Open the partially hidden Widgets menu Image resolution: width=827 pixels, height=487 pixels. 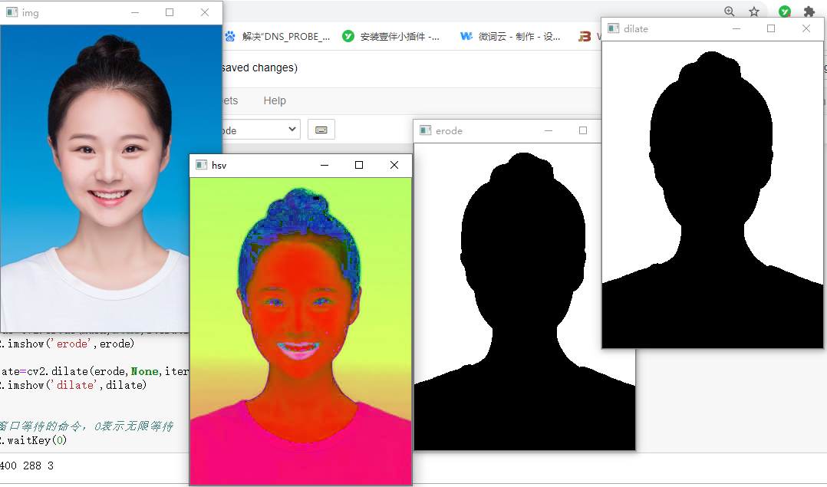coord(230,100)
